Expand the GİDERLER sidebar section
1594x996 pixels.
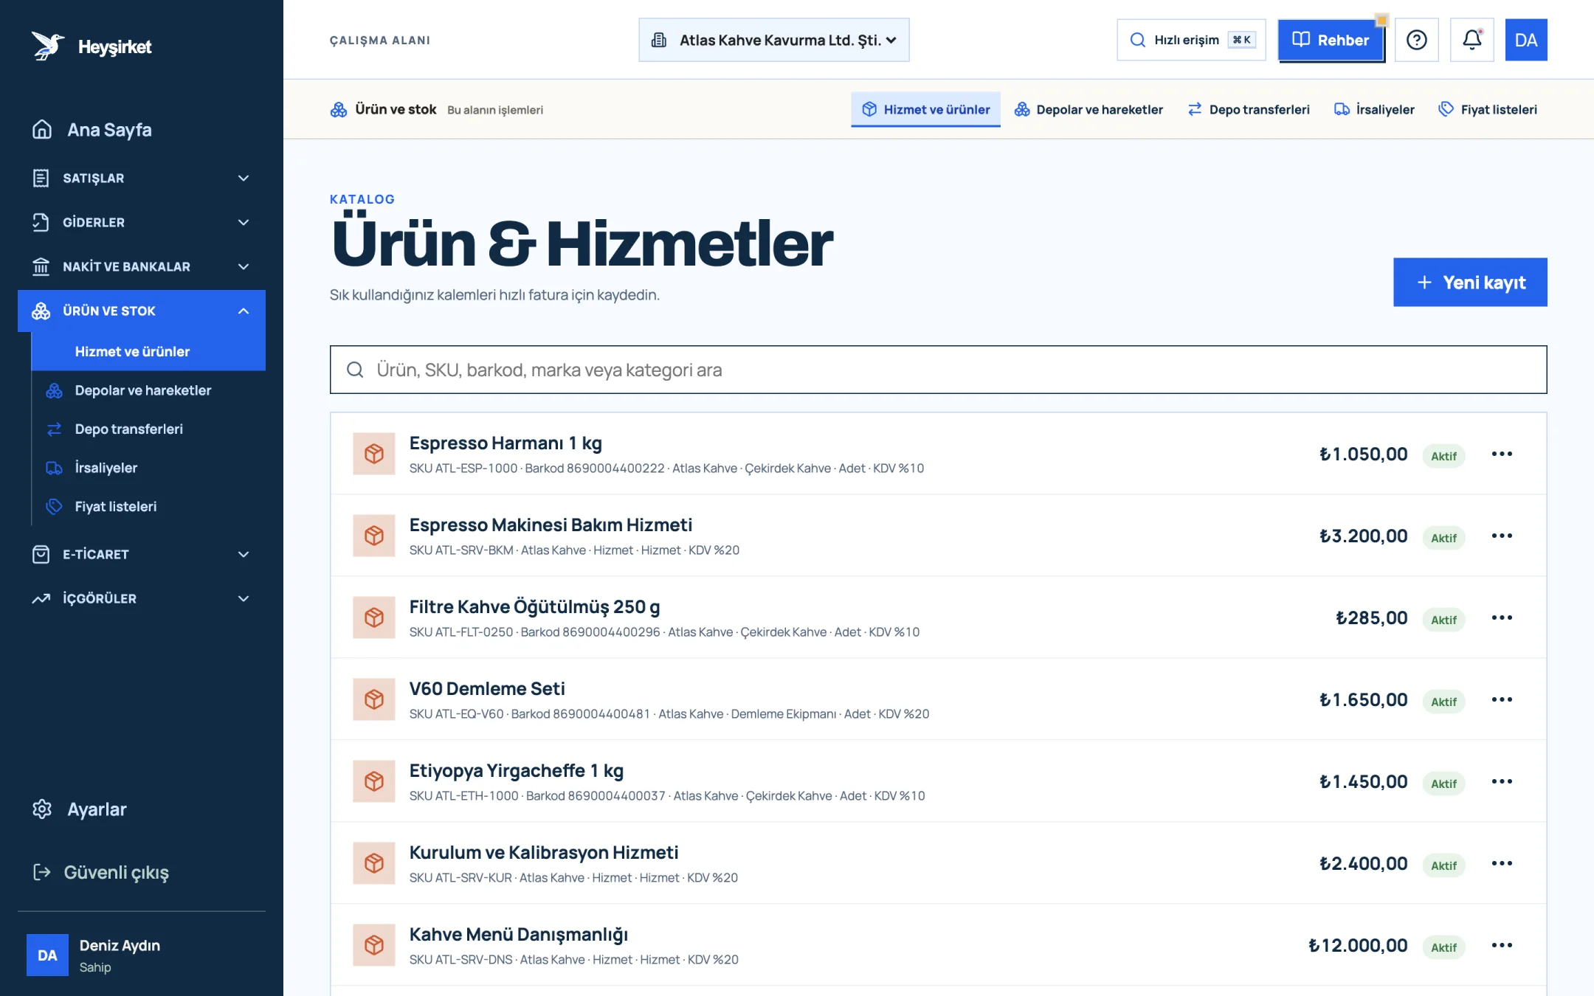[x=142, y=222]
